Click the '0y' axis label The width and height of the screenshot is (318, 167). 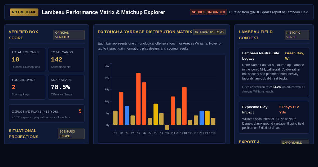click(108, 125)
